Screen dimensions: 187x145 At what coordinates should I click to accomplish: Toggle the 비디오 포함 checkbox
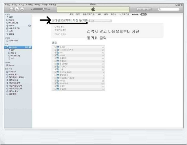(x=55, y=34)
